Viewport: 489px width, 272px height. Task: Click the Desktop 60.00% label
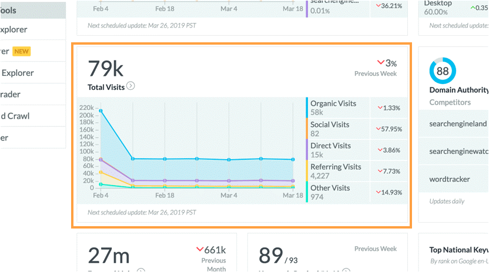click(x=437, y=8)
